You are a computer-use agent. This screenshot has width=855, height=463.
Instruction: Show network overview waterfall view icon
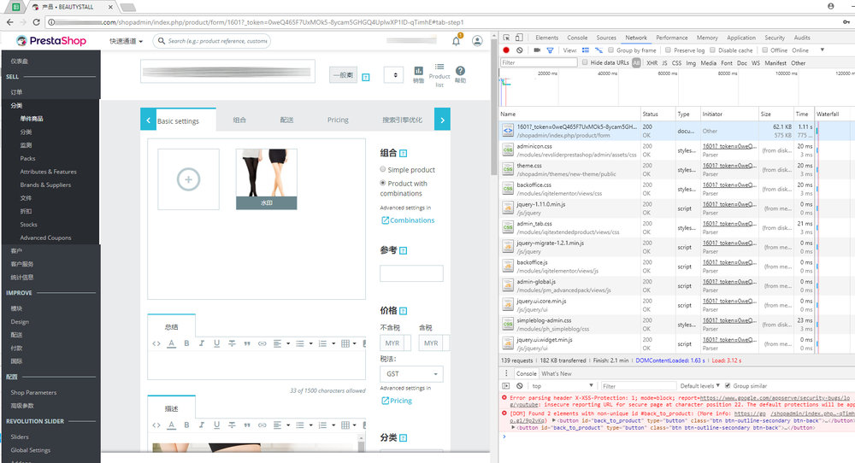pos(598,50)
